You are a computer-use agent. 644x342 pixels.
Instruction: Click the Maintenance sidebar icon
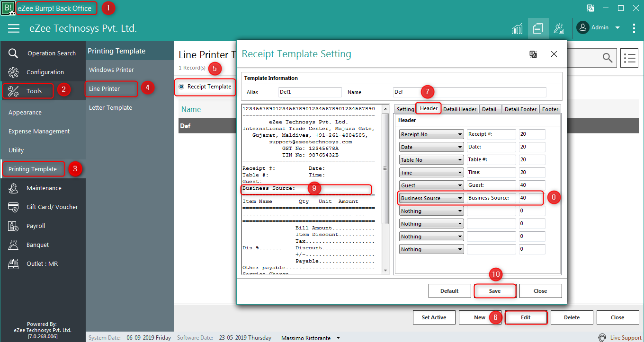click(x=13, y=188)
